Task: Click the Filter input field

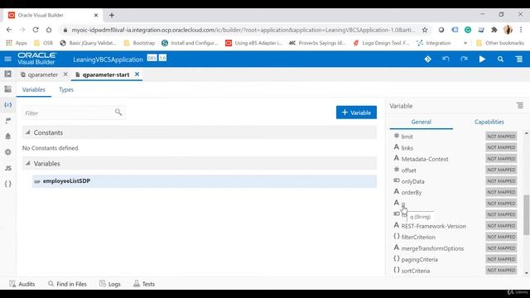Action: pos(74,113)
